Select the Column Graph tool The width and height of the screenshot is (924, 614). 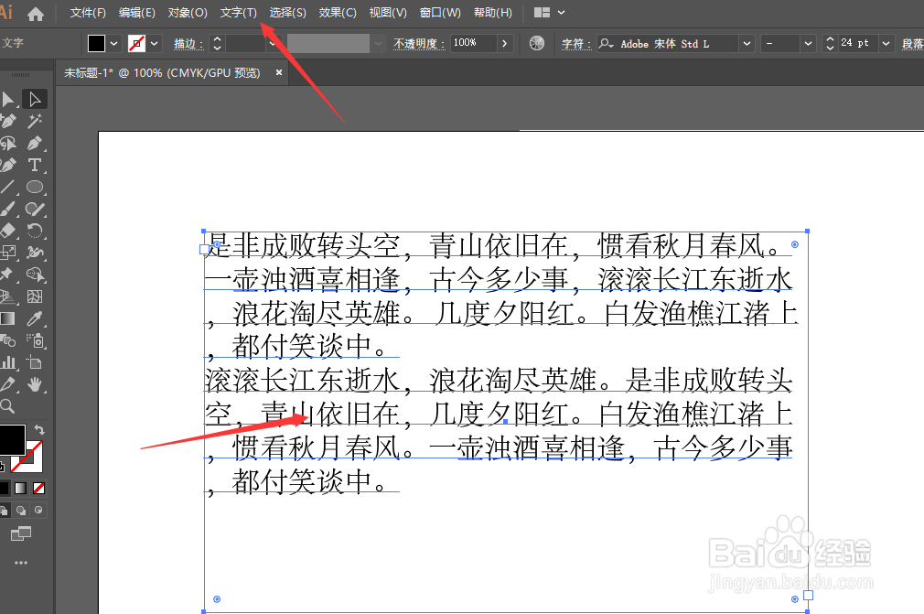tap(10, 362)
